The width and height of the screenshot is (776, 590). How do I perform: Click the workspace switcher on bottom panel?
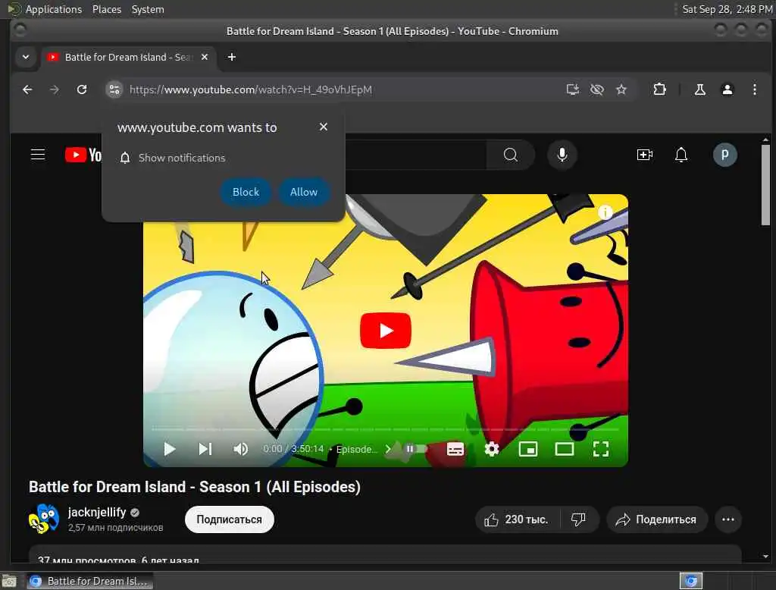point(690,581)
